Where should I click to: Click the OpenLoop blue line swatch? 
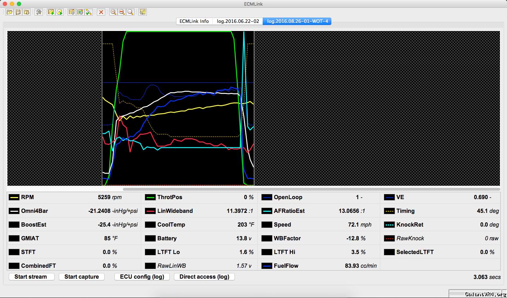click(267, 197)
